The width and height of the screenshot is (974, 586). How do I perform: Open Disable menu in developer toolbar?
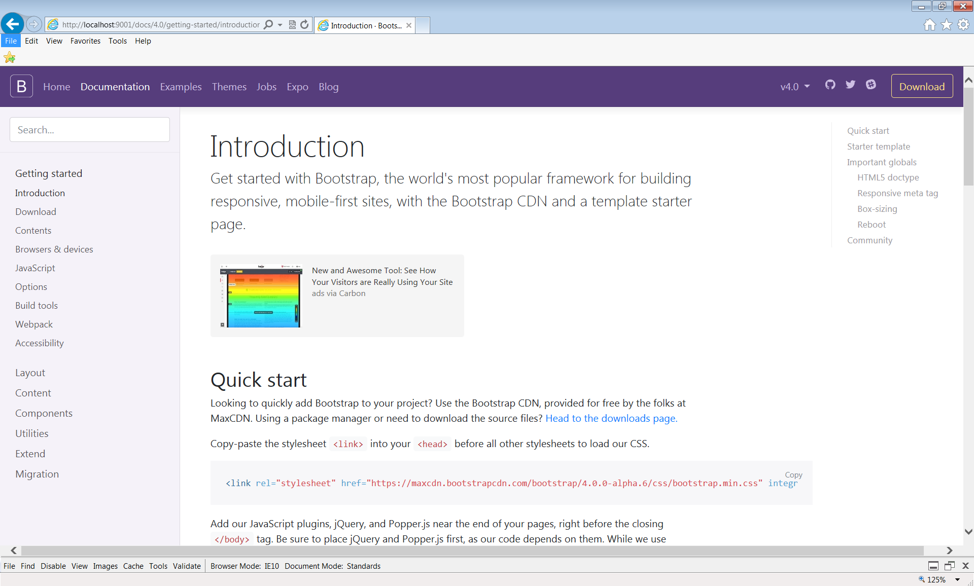click(53, 566)
